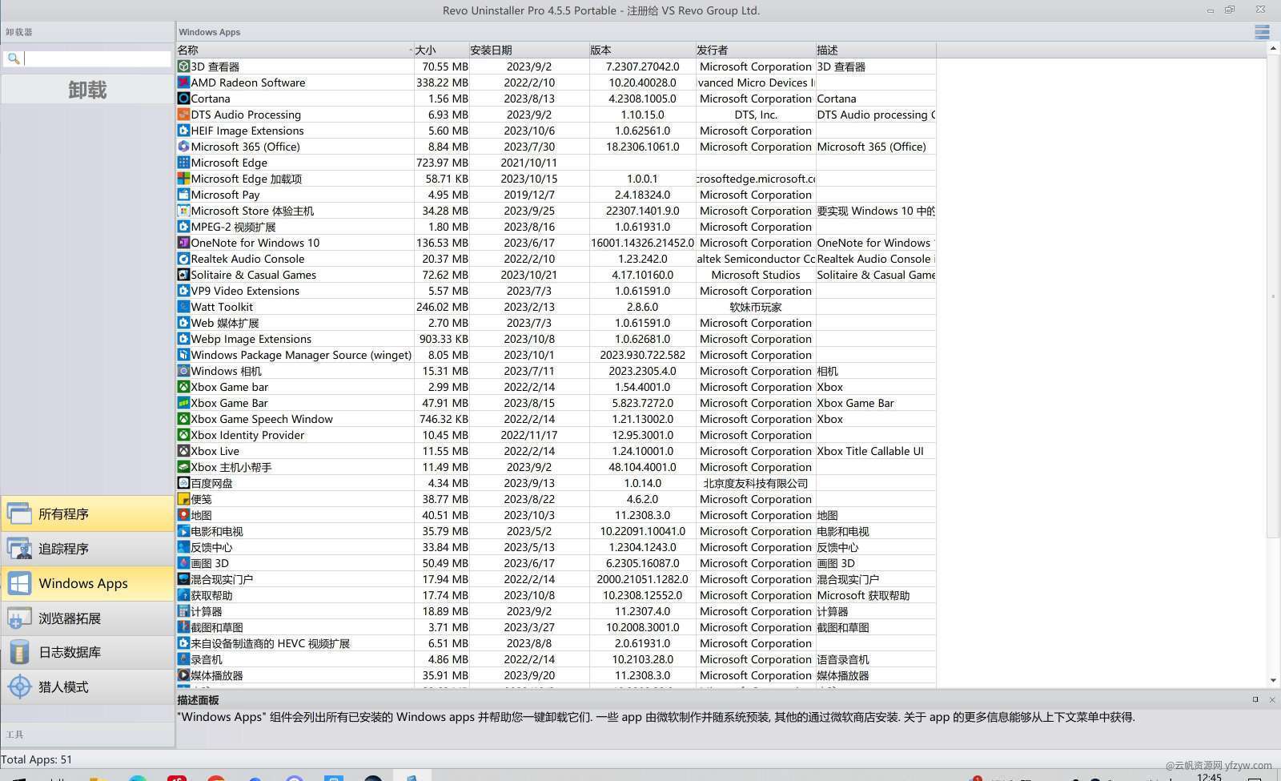Click the DTS Audio Processing icon
Viewport: 1281px width, 781px height.
[183, 115]
